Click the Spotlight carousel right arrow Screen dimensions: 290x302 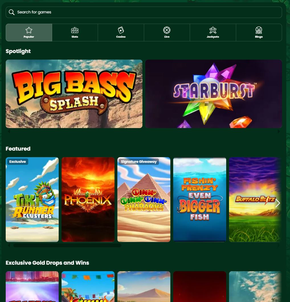click(x=279, y=131)
